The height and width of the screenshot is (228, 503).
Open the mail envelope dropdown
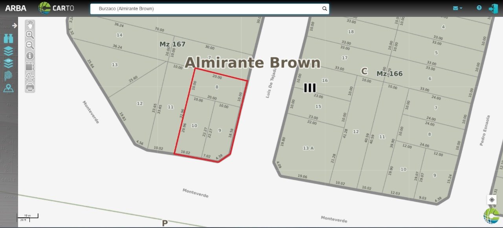pos(457,8)
